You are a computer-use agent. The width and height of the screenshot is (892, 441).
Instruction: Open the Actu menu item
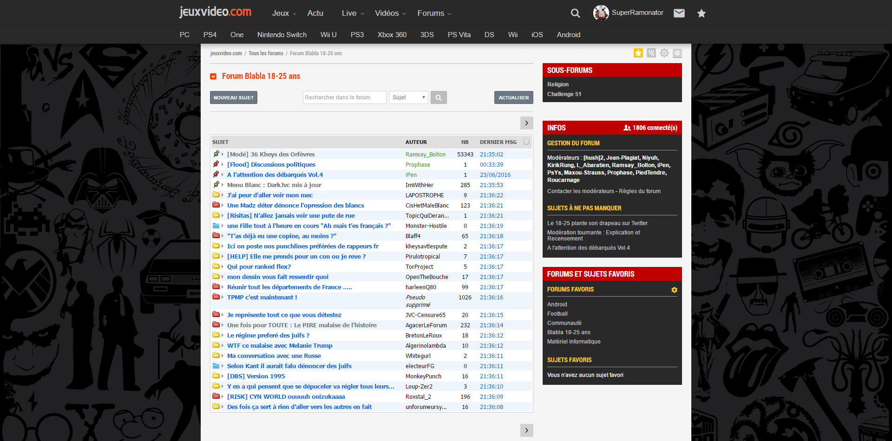tap(315, 13)
